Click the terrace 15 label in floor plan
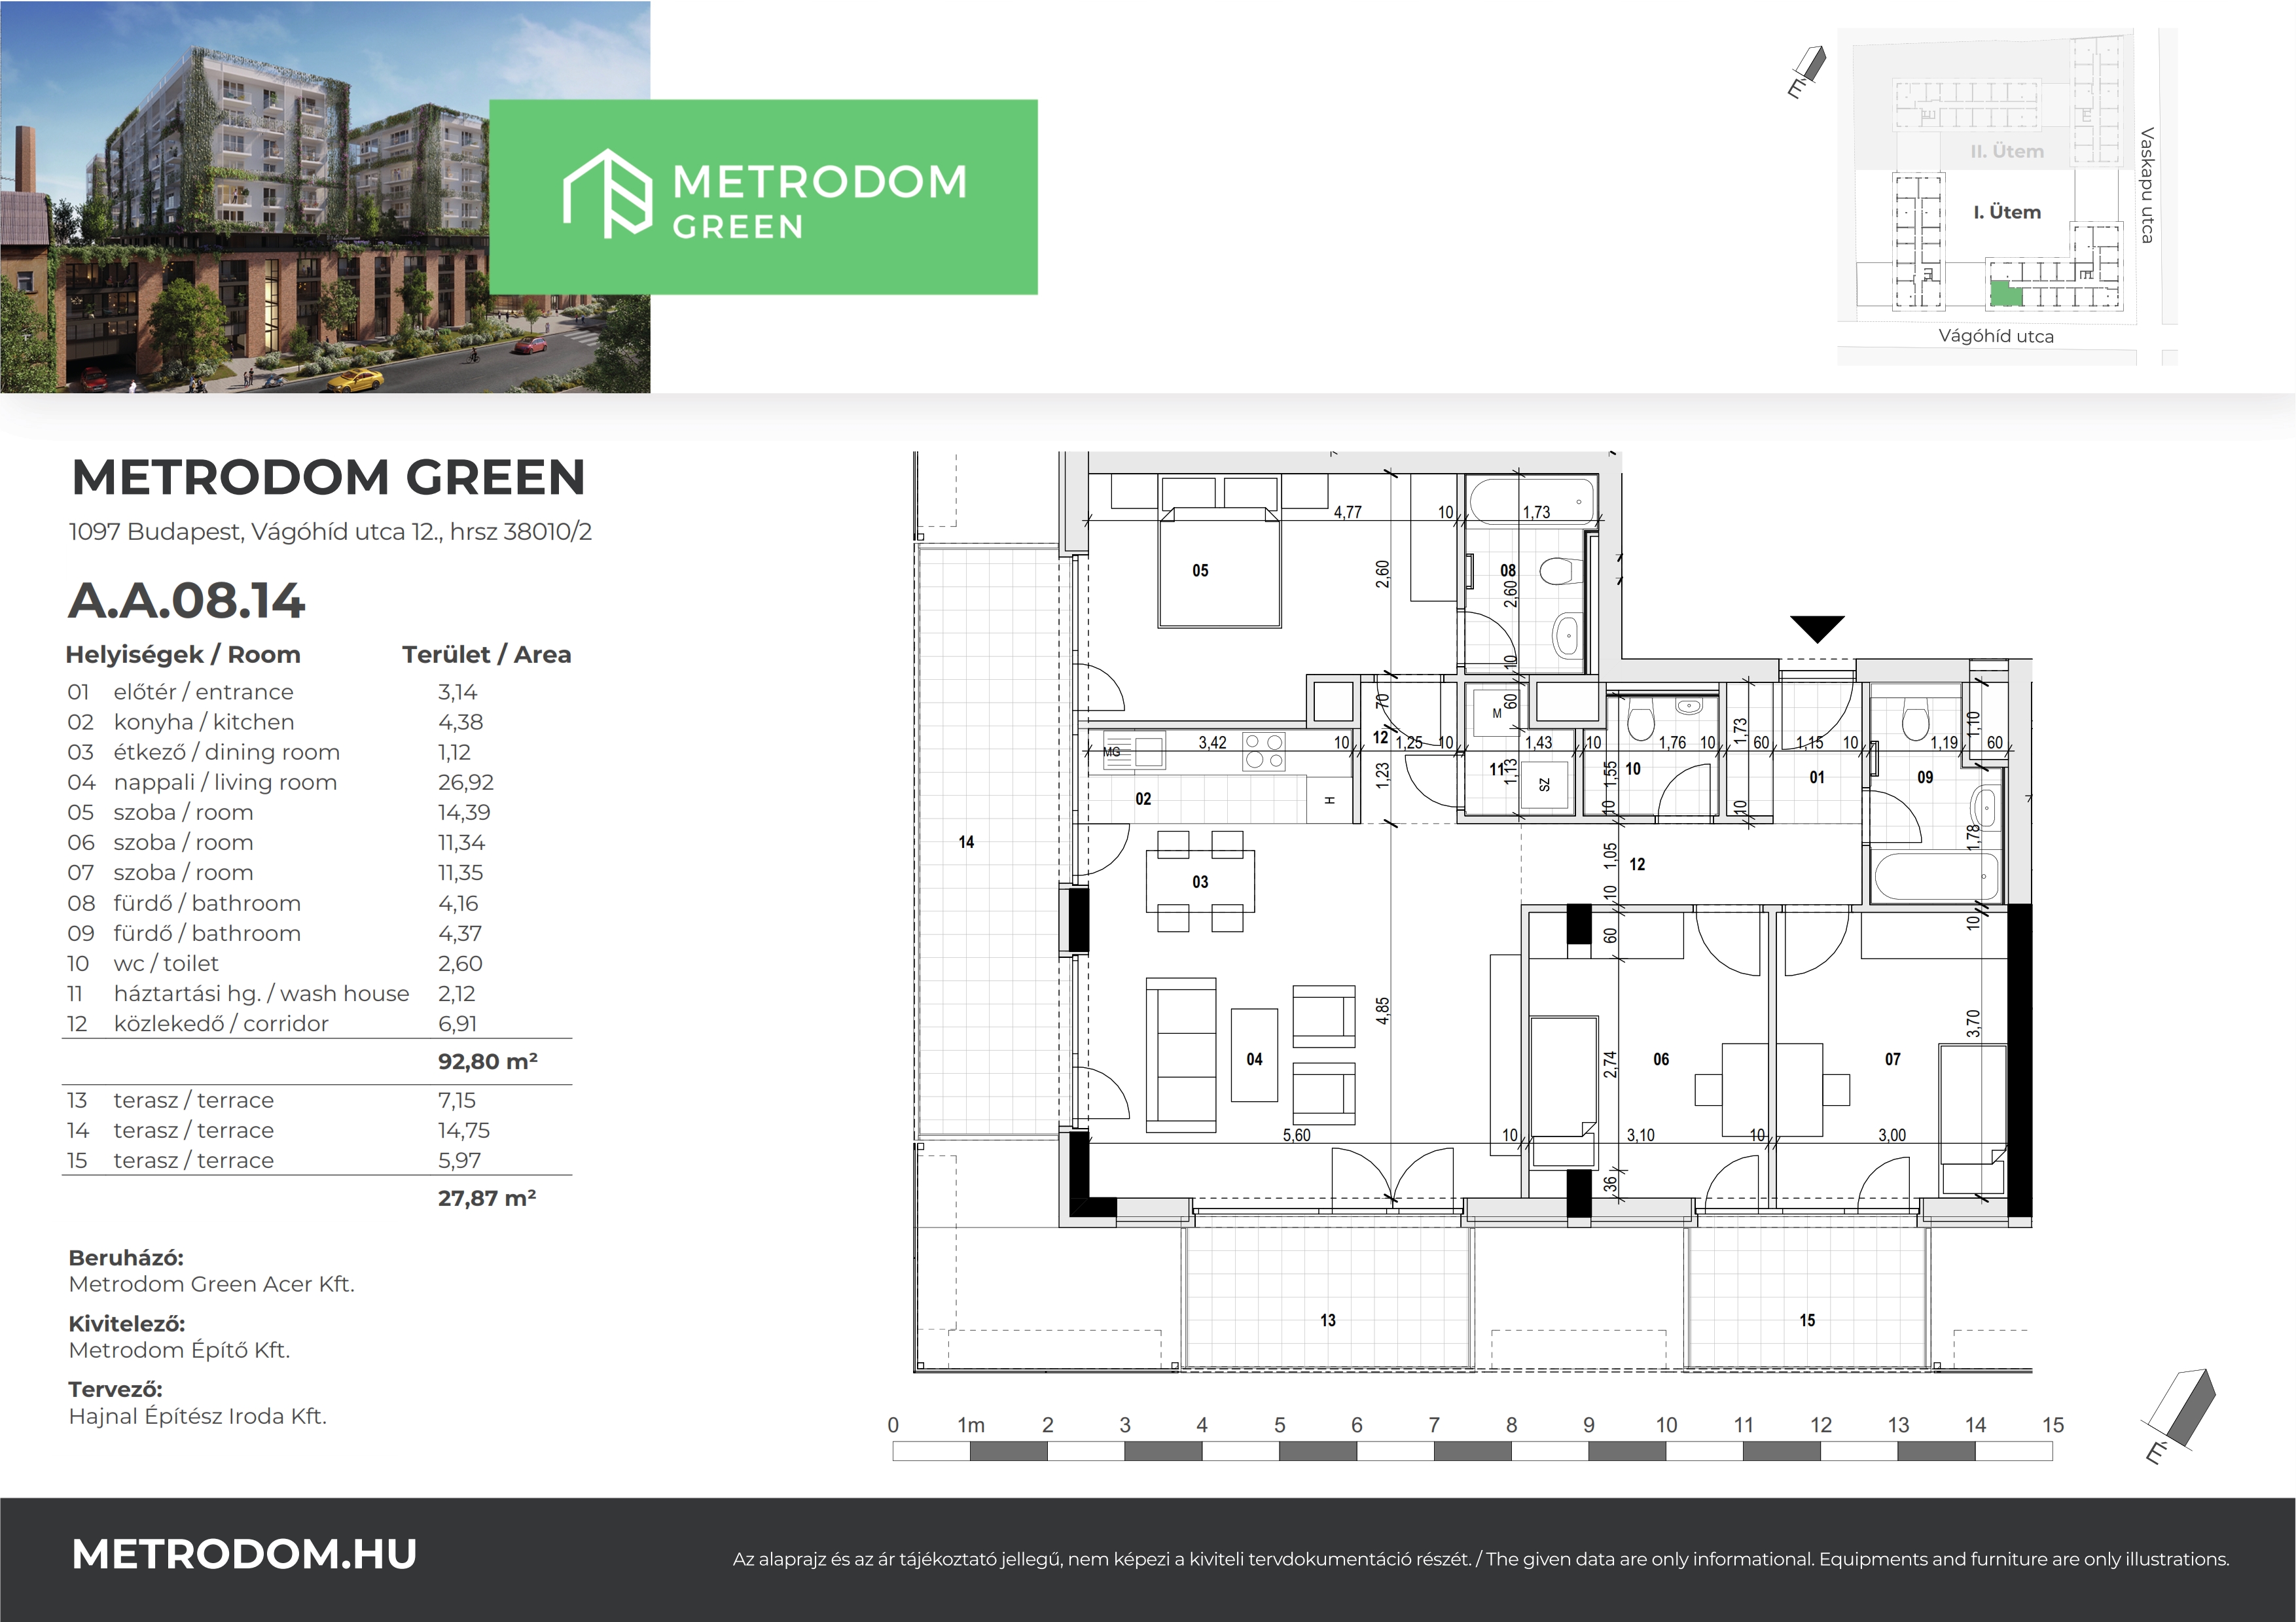 point(1807,1320)
